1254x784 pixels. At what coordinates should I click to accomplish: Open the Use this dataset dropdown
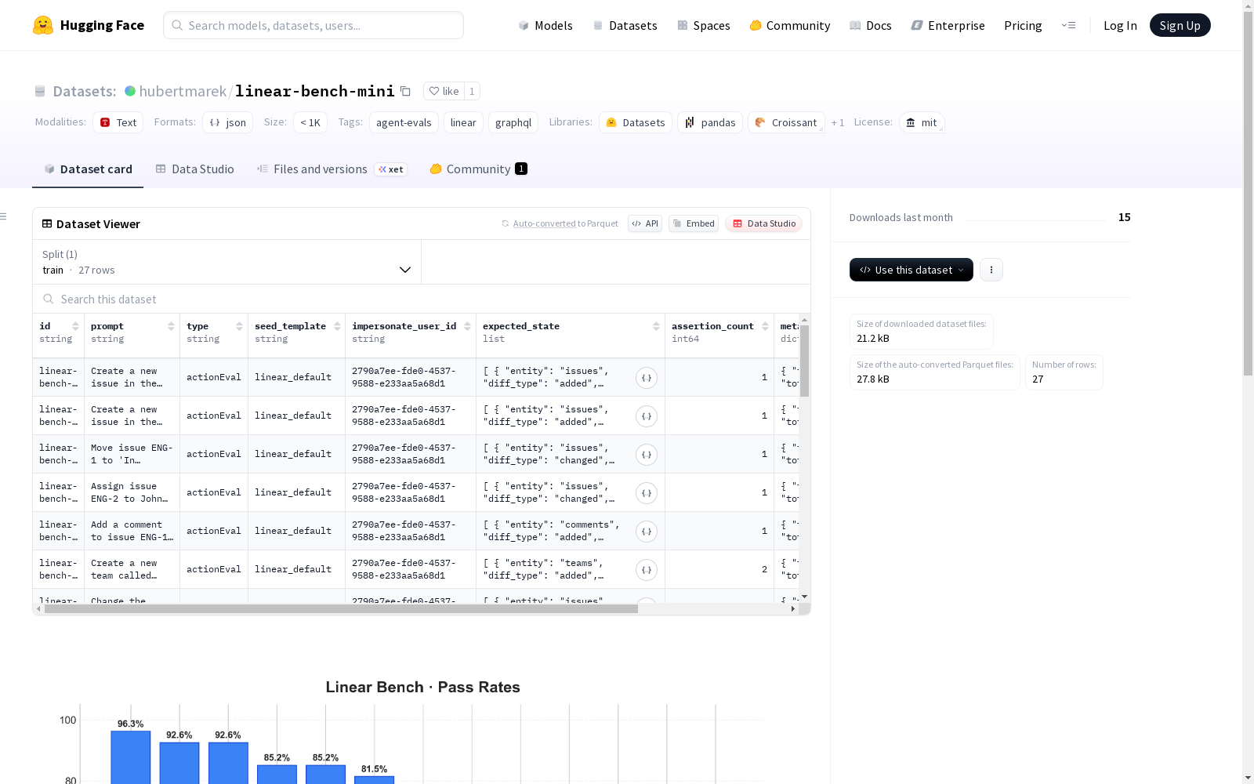[x=912, y=270]
